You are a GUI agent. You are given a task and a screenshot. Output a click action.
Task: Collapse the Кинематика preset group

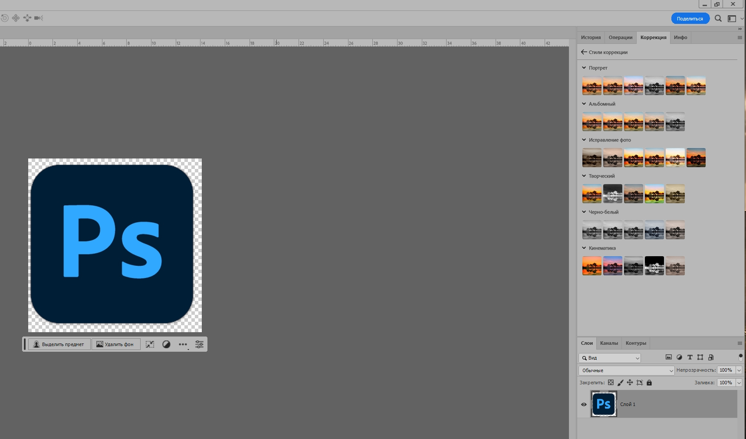coord(584,248)
